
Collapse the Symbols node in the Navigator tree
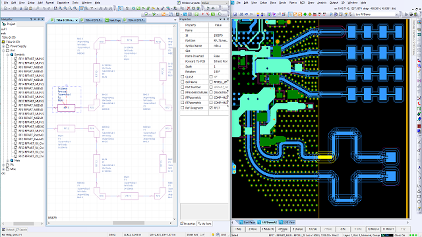[8, 55]
